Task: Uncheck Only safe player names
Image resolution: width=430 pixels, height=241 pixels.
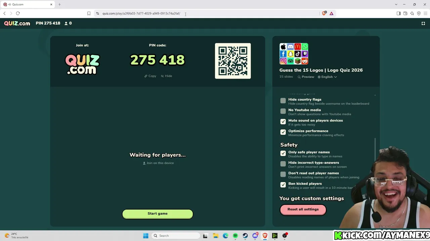Action: pos(283,153)
